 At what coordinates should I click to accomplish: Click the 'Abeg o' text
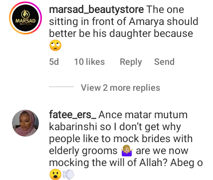[x=187, y=163]
